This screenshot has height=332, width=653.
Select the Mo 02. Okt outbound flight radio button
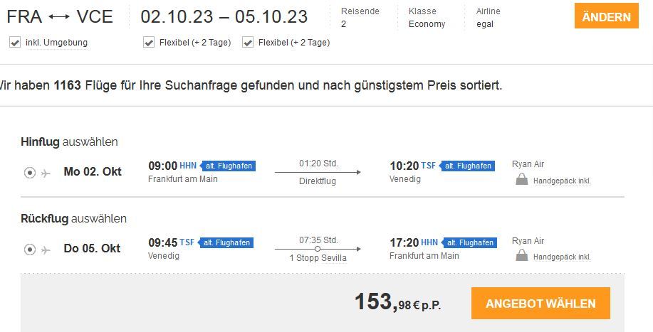(30, 173)
